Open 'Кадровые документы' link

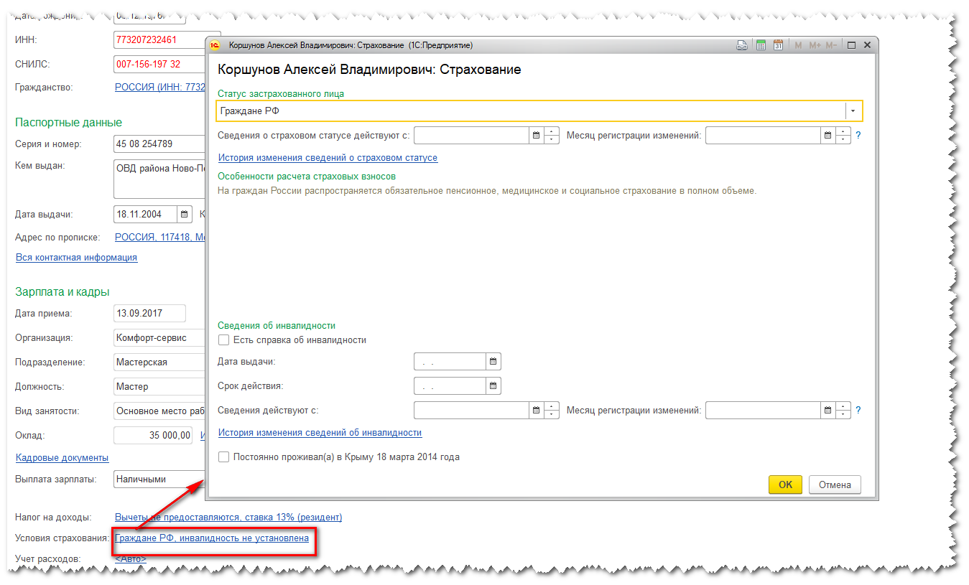[x=62, y=457]
